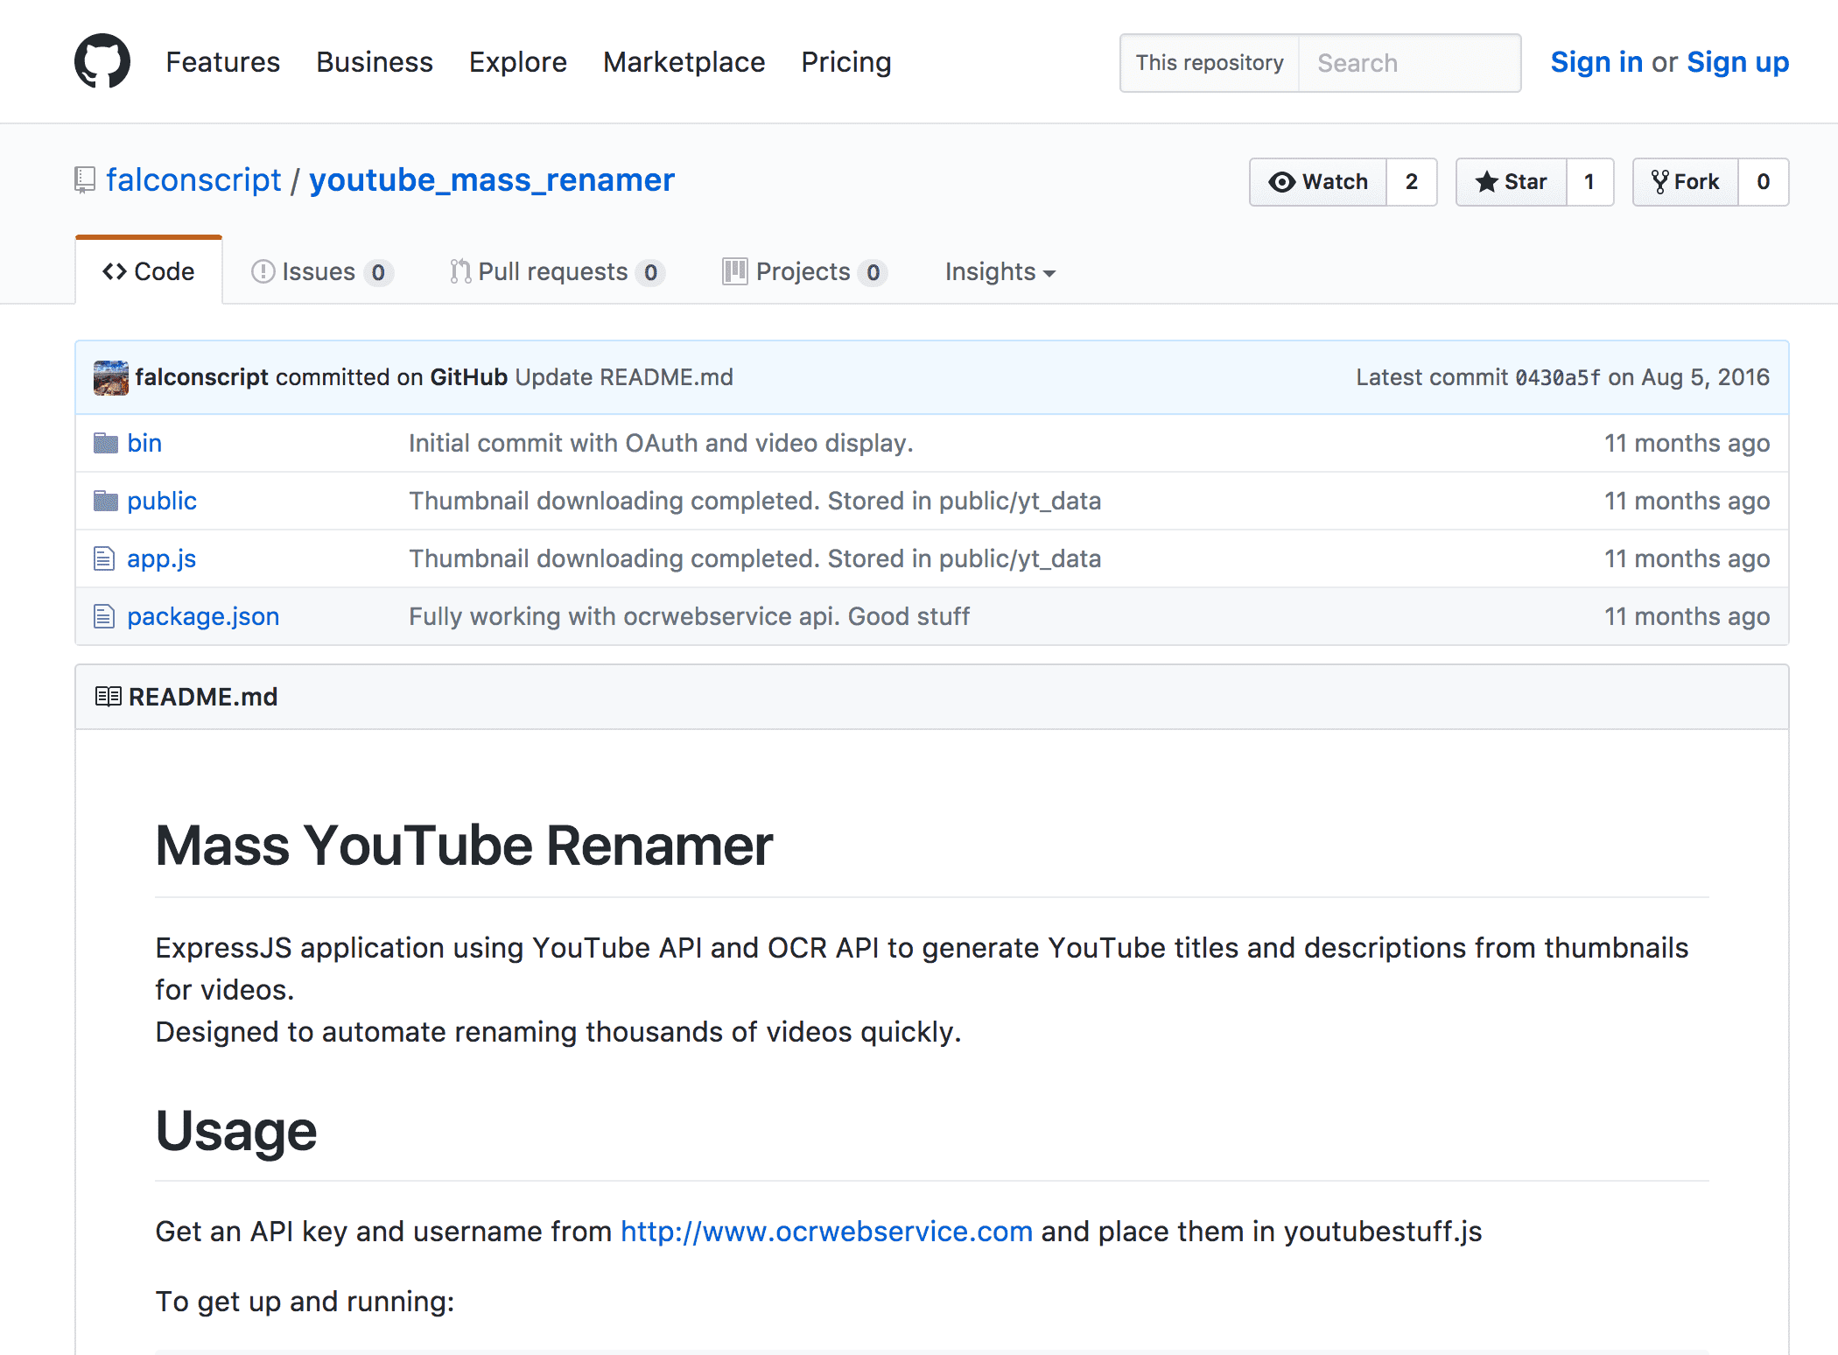Open the Features nav item

point(223,62)
